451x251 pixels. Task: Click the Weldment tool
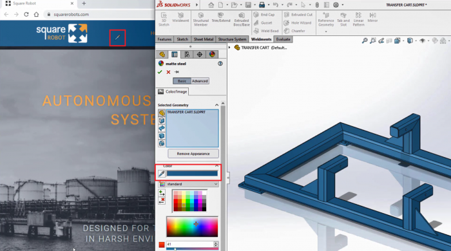(x=180, y=17)
